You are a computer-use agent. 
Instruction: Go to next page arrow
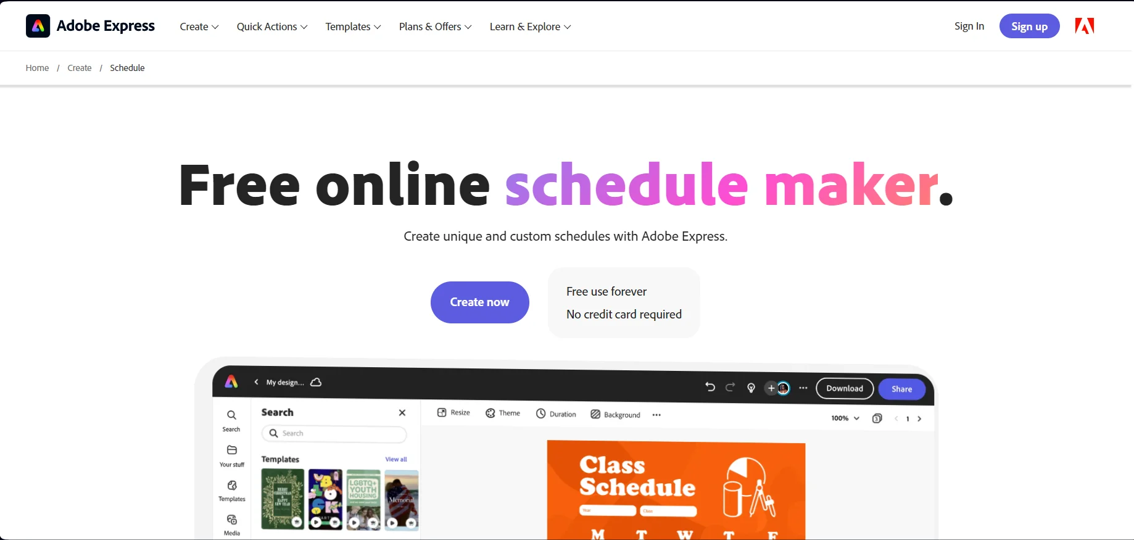tap(919, 418)
